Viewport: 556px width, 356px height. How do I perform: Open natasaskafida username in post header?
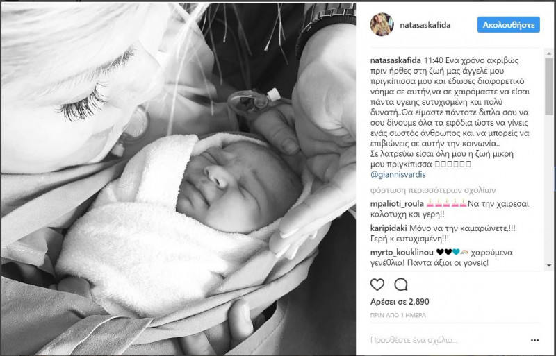pos(425,25)
